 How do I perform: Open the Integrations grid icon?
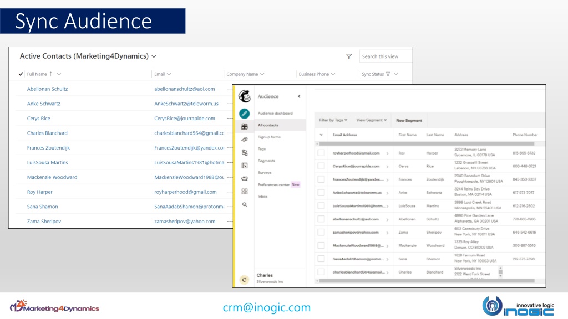245,191
